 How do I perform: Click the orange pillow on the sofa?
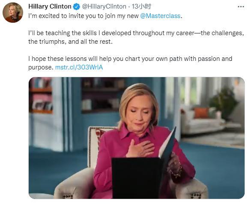(x=202, y=113)
